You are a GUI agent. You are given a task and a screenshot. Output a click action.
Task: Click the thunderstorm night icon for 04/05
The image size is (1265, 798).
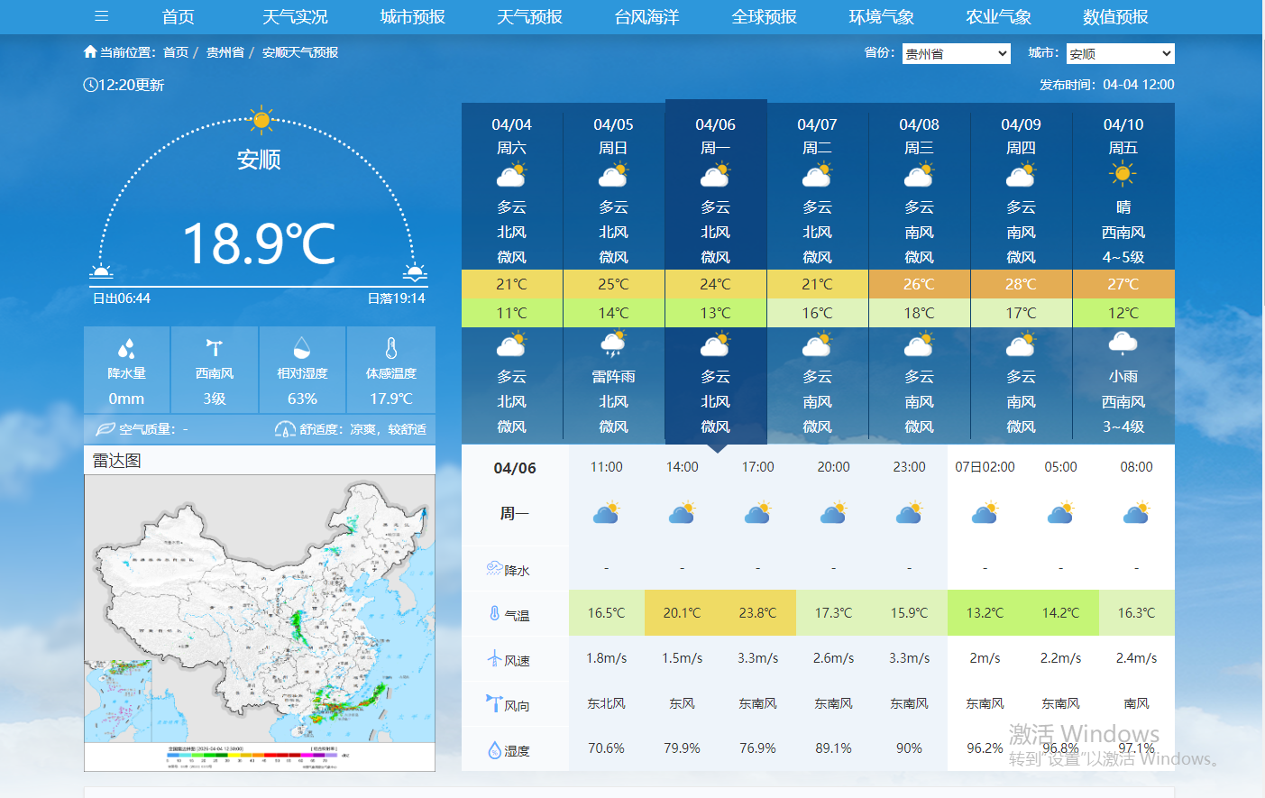tap(613, 344)
